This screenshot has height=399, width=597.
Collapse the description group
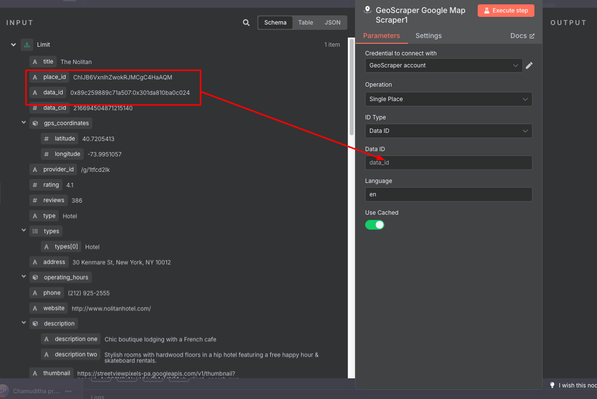(x=24, y=323)
